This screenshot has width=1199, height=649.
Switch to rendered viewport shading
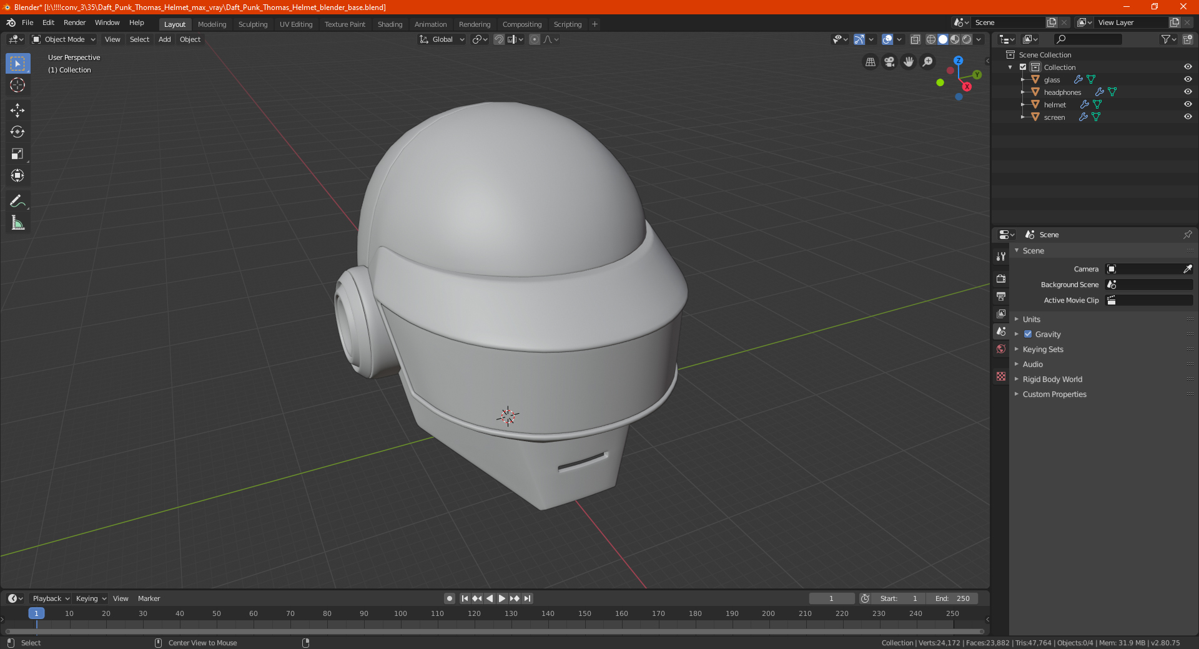[967, 39]
